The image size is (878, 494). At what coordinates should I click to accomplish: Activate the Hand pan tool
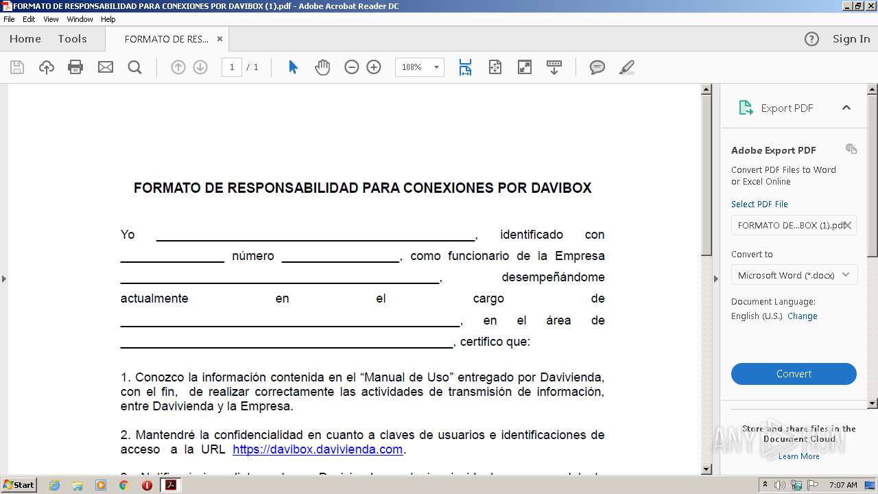click(322, 67)
